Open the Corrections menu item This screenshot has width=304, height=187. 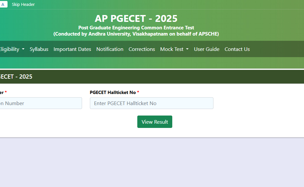142,49
